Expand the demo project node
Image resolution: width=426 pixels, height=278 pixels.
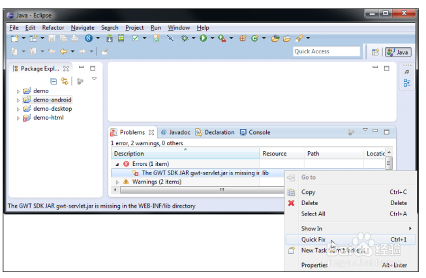click(x=18, y=91)
